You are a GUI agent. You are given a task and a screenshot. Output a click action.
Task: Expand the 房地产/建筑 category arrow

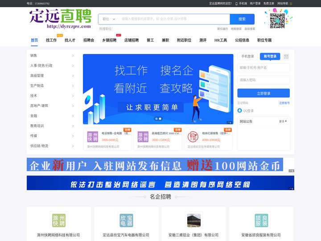pyautogui.click(x=73, y=106)
